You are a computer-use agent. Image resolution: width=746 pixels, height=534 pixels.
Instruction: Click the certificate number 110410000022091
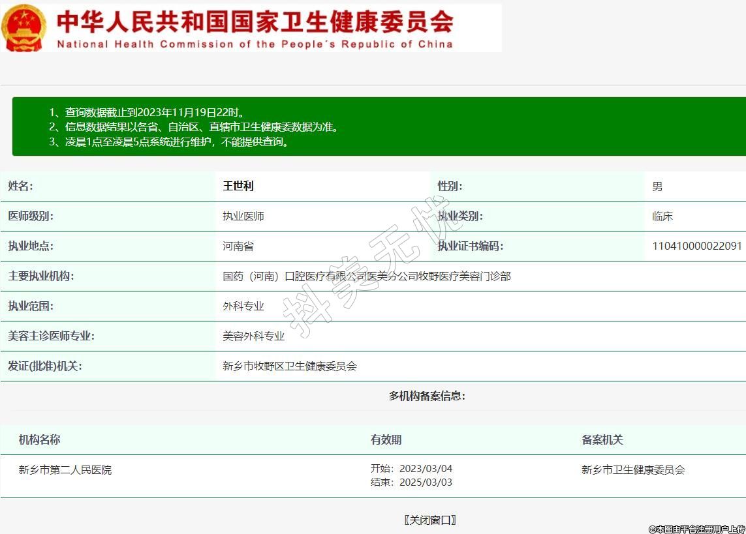(x=696, y=246)
